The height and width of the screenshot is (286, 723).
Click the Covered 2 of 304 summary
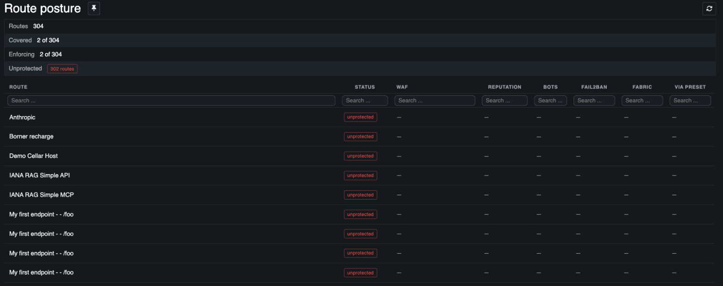click(360, 40)
